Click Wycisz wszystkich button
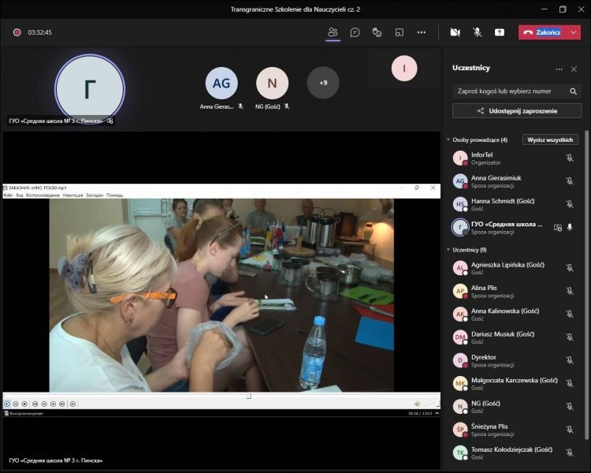Viewport: 591px width, 473px height. tap(552, 140)
